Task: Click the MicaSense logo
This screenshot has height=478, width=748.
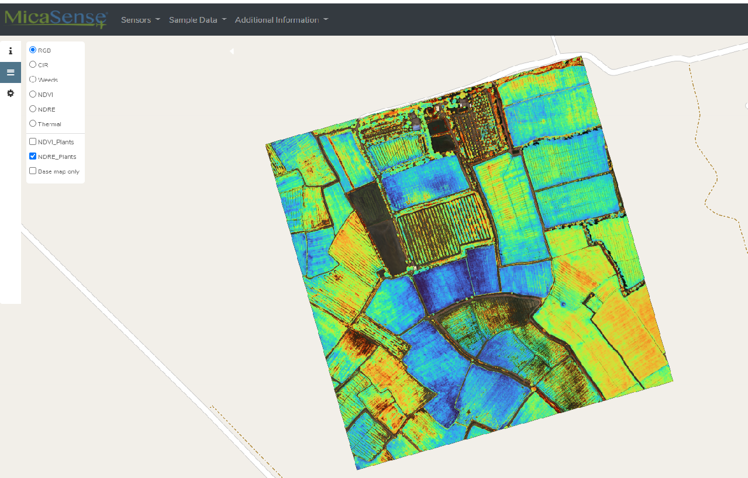Action: pos(56,19)
